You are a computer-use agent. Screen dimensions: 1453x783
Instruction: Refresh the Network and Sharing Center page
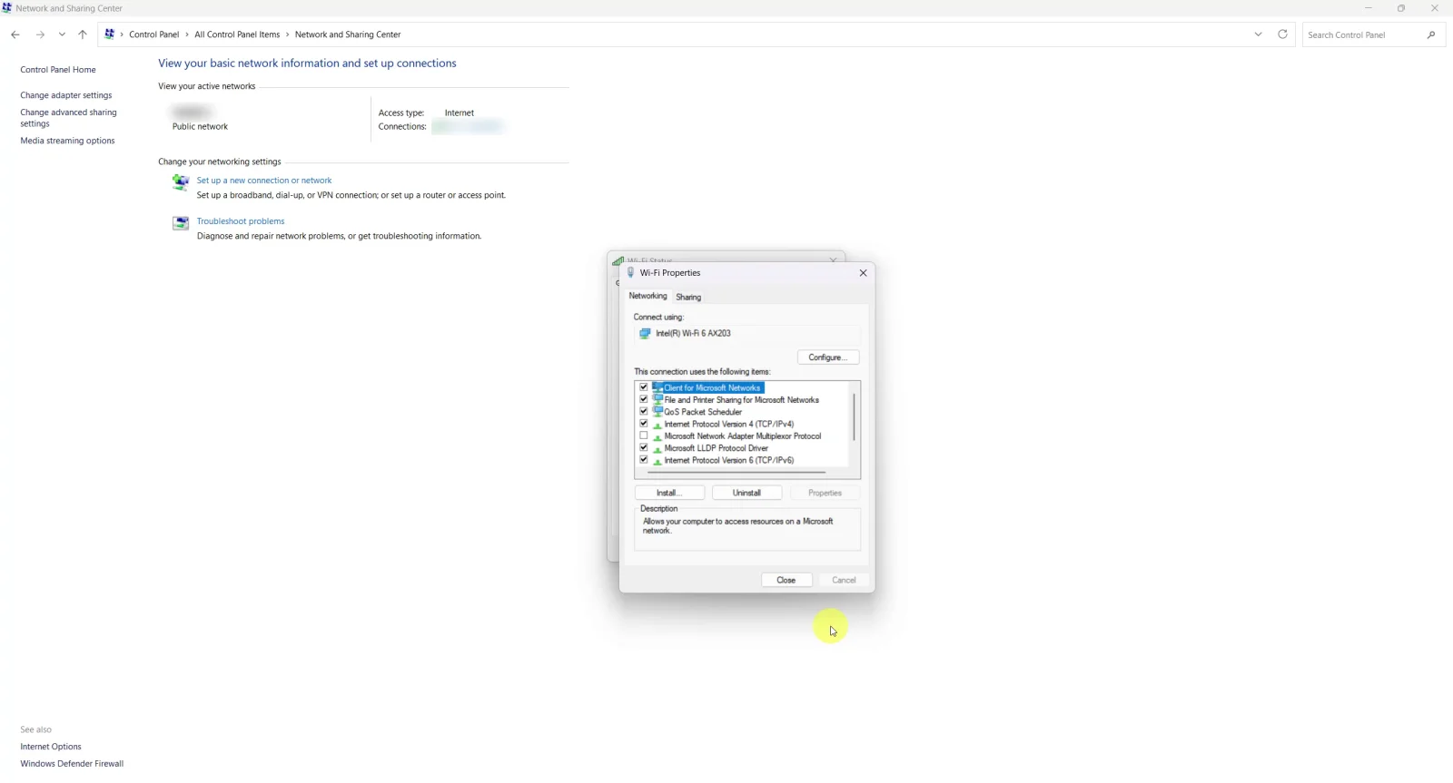click(1283, 34)
